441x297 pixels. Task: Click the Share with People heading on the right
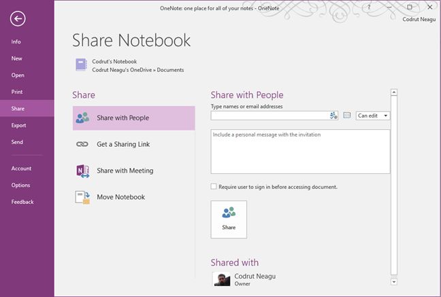247,95
